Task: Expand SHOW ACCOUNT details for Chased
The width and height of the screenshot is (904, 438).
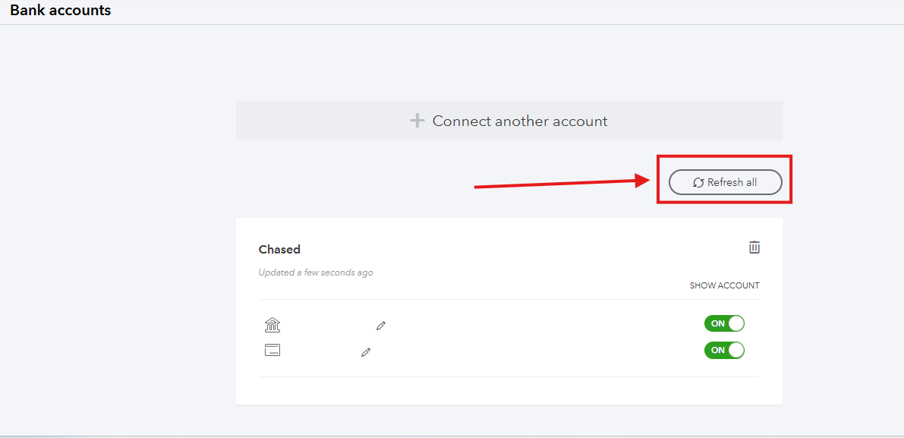Action: pyautogui.click(x=724, y=285)
